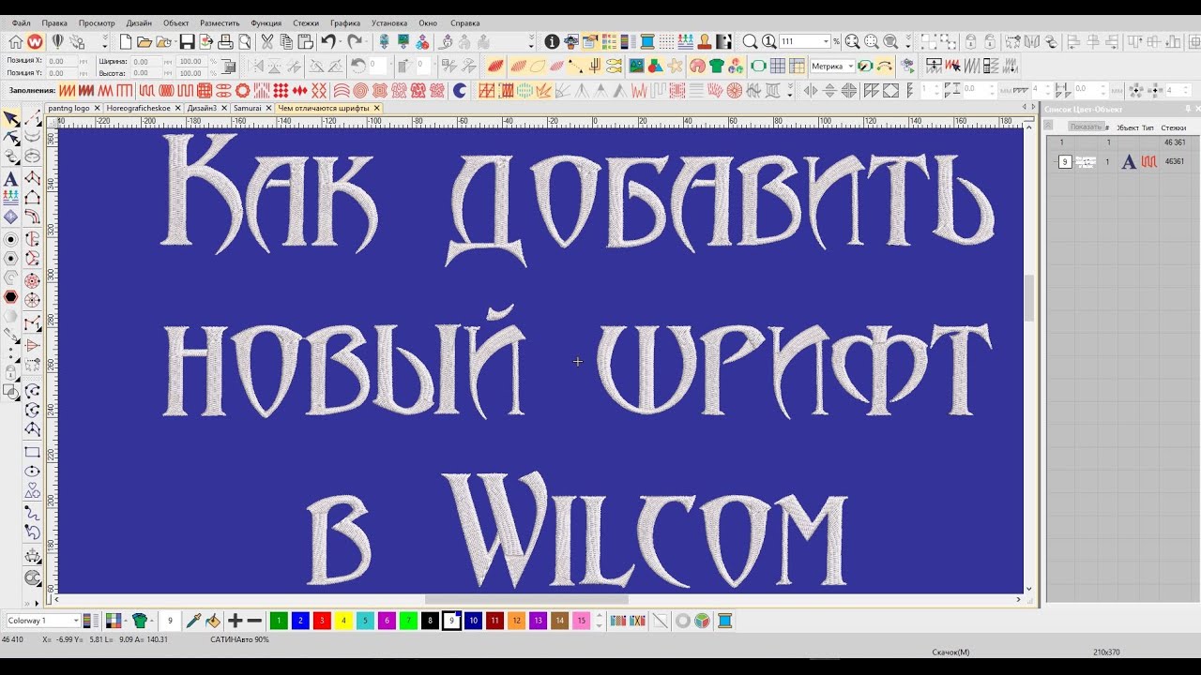Cut the selection with the scissors icon

[x=266, y=41]
